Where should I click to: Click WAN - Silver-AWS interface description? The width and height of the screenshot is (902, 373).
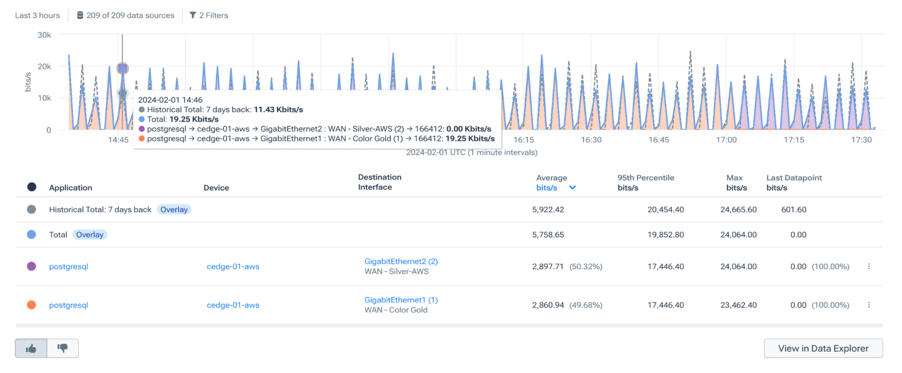[x=396, y=271]
